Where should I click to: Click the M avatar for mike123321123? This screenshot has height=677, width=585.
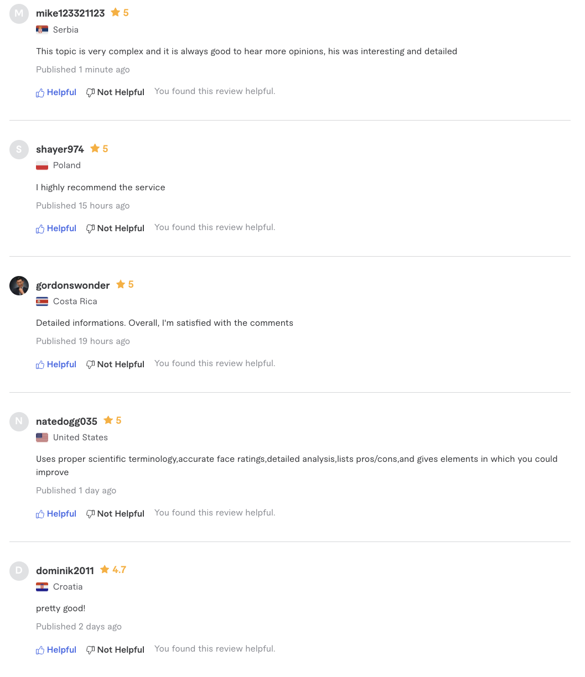19,14
